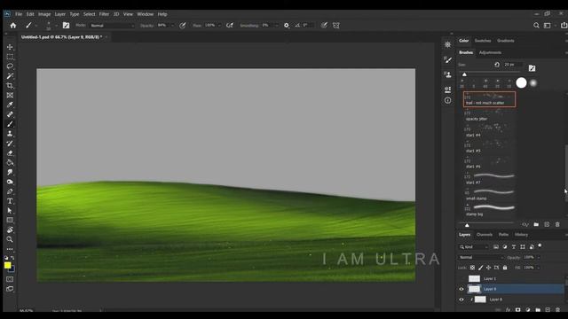Screen dimensions: 568x319
Task: Open the Smoothing percentage dropdown
Action: 277,26
